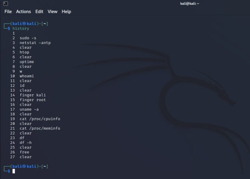The image size is (250, 179).
Task: Click the top (kali㉿kali)-[~] prompt
Action: click(x=29, y=24)
